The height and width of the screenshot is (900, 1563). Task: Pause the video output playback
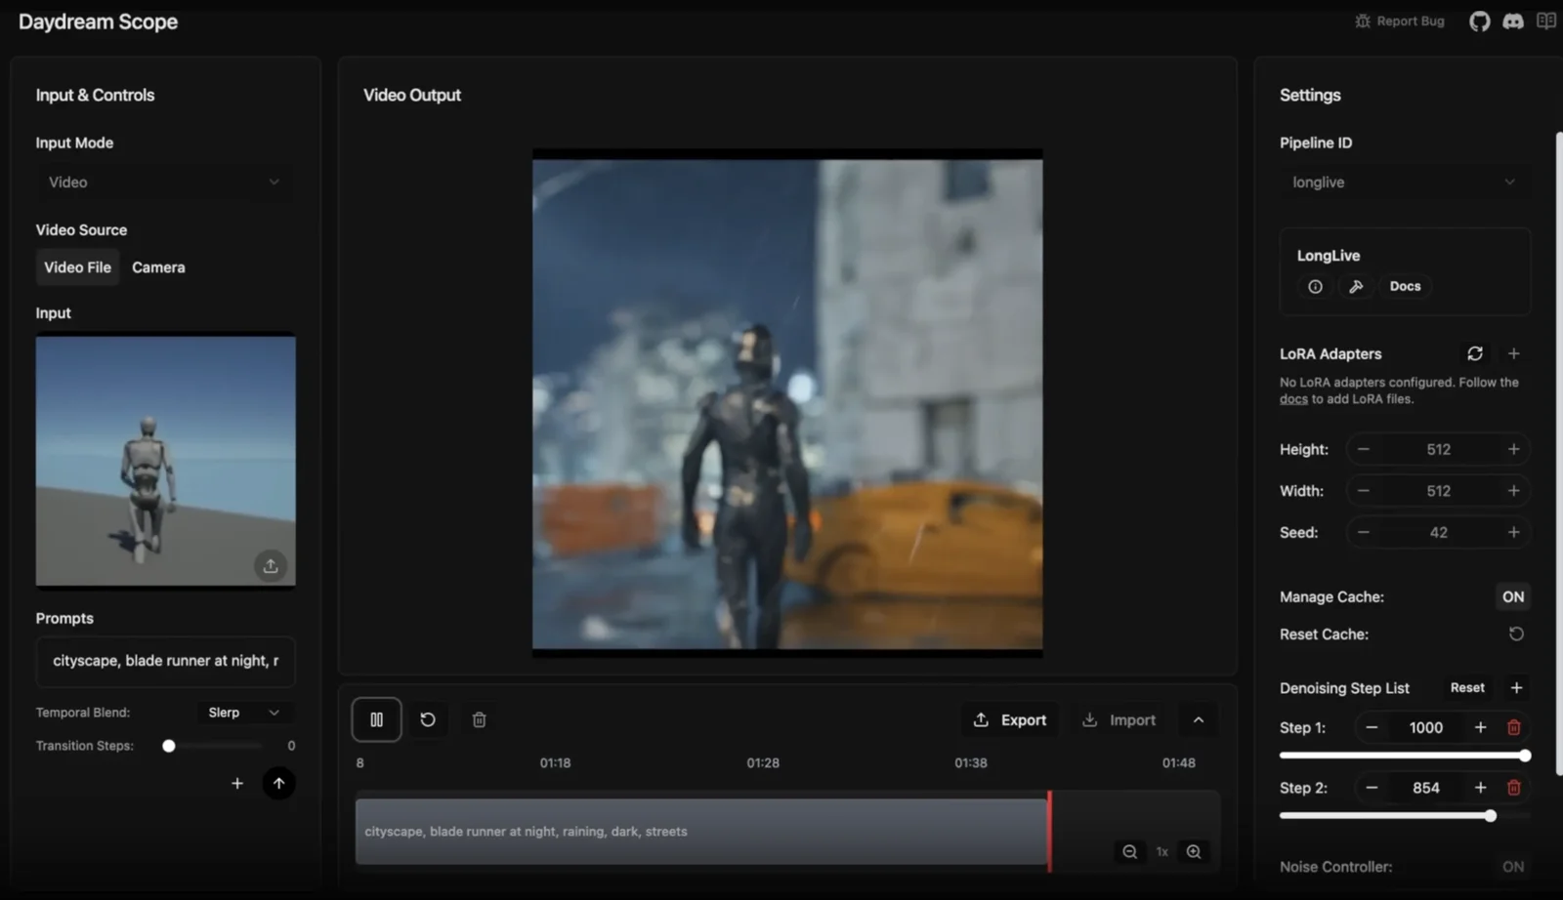(376, 719)
